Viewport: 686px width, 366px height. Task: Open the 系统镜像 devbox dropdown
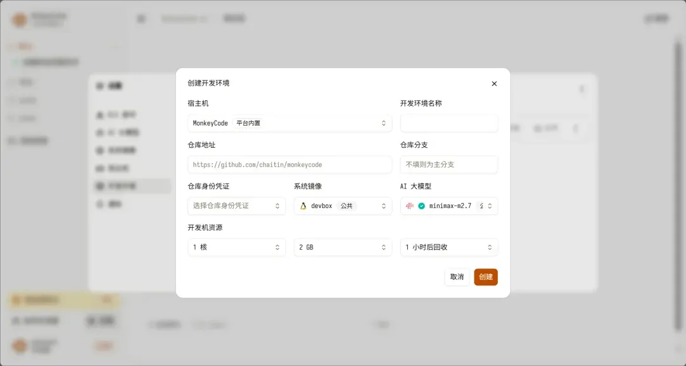(343, 206)
